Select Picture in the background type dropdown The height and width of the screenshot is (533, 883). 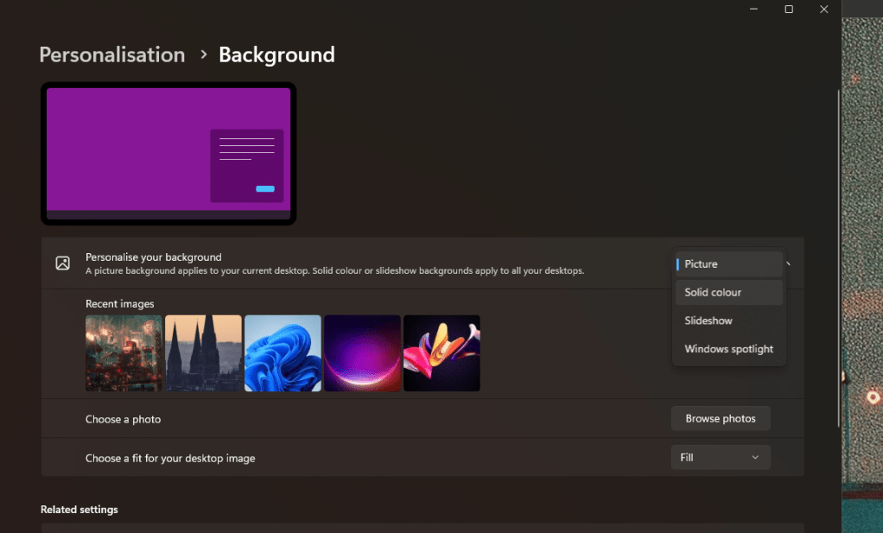pos(728,264)
